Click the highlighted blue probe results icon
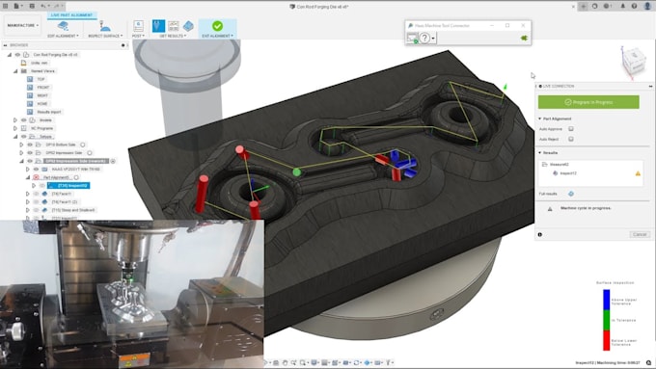Viewport: 656px width, 369px height. 158,25
